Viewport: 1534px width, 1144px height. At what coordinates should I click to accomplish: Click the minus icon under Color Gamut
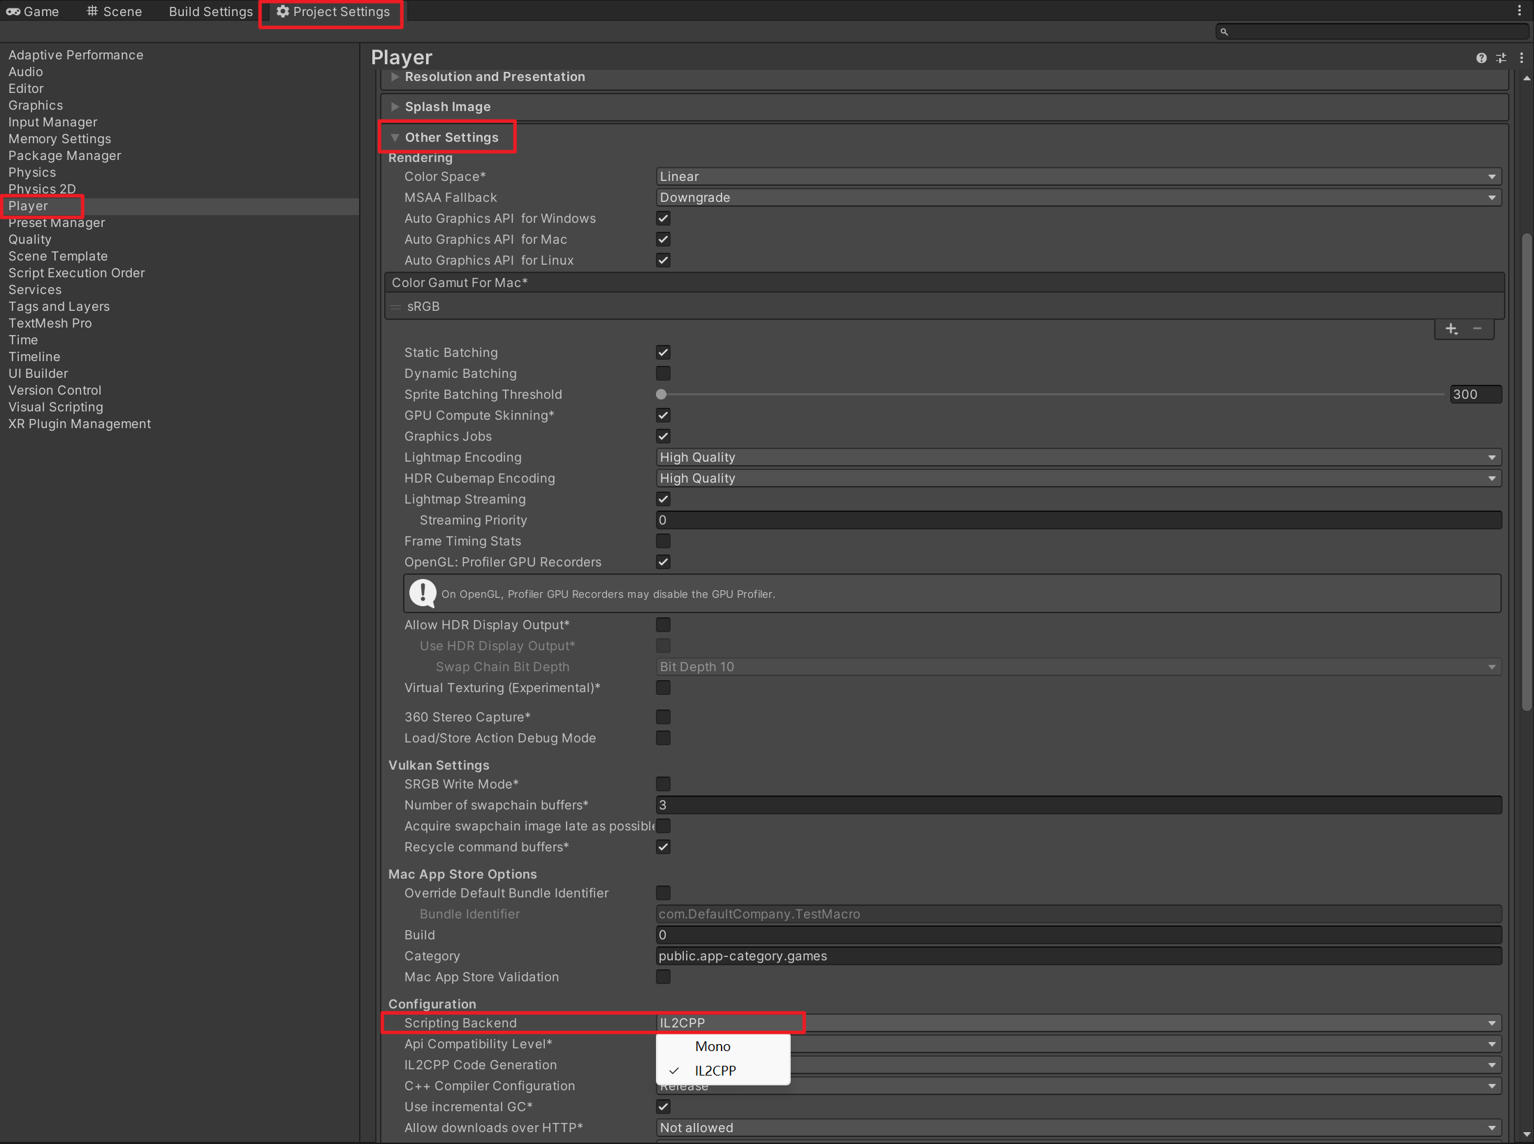click(x=1477, y=329)
